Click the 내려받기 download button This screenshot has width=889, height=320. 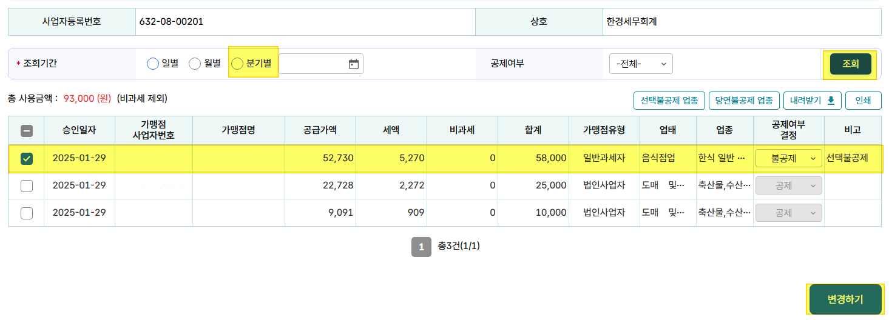(x=813, y=101)
